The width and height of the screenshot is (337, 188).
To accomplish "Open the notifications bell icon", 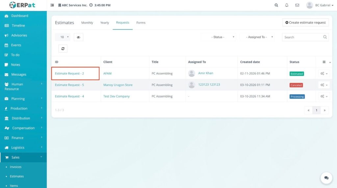I will [287, 5].
